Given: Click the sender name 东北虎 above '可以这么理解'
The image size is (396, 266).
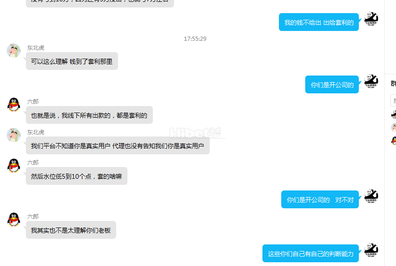Looking at the screenshot, I should (x=36, y=47).
